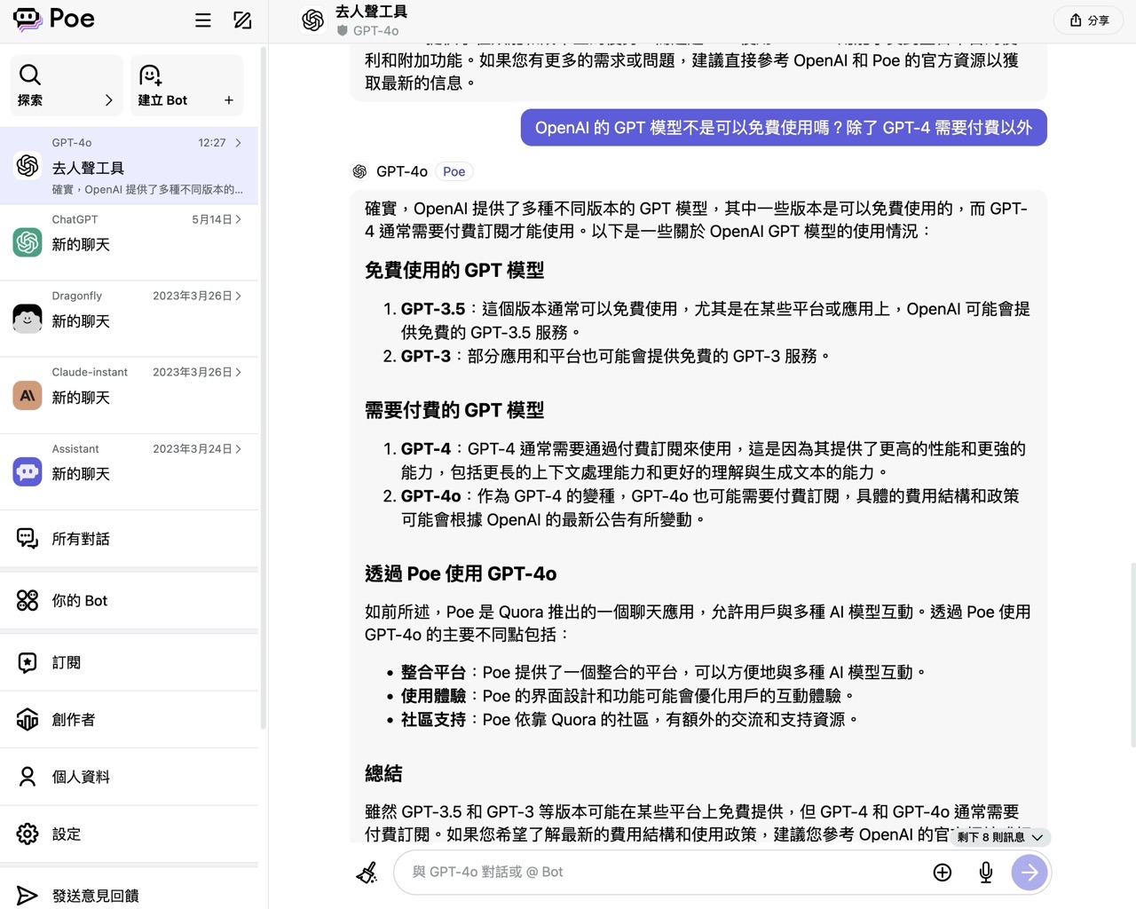Click the plus icon beside 建立 Bot
Viewport: 1136px width, 909px height.
pos(229,100)
